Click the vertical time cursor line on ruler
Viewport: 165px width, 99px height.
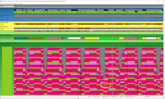[x=112, y=5]
